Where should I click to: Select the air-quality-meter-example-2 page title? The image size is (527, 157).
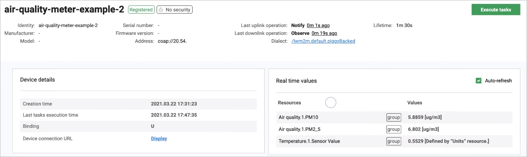point(64,9)
